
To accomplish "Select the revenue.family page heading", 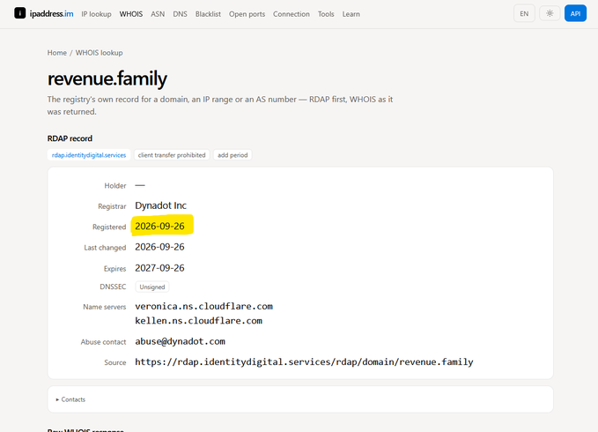I will point(107,78).
